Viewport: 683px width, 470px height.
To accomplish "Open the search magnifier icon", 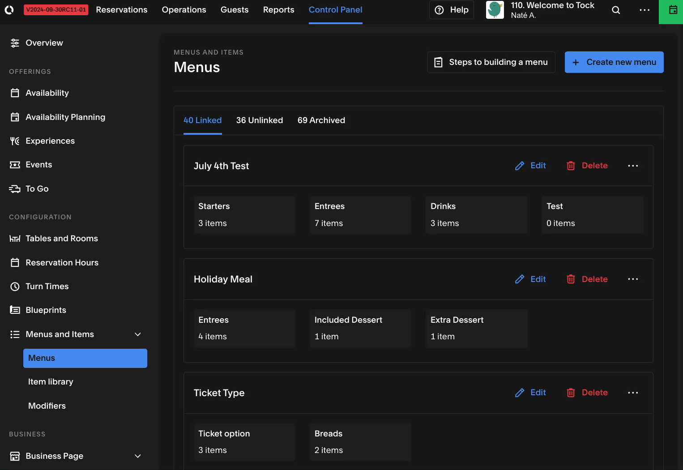I will (x=616, y=10).
